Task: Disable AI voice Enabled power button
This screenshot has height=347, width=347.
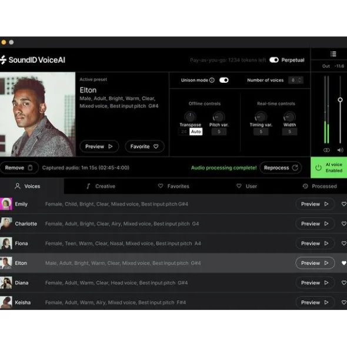Action: click(x=329, y=167)
